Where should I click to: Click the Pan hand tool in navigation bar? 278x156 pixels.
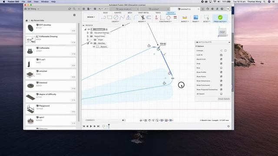(149, 120)
